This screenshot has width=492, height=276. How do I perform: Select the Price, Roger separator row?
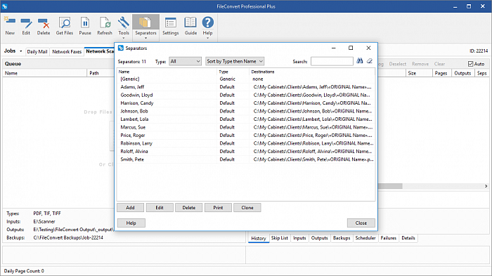(x=246, y=135)
